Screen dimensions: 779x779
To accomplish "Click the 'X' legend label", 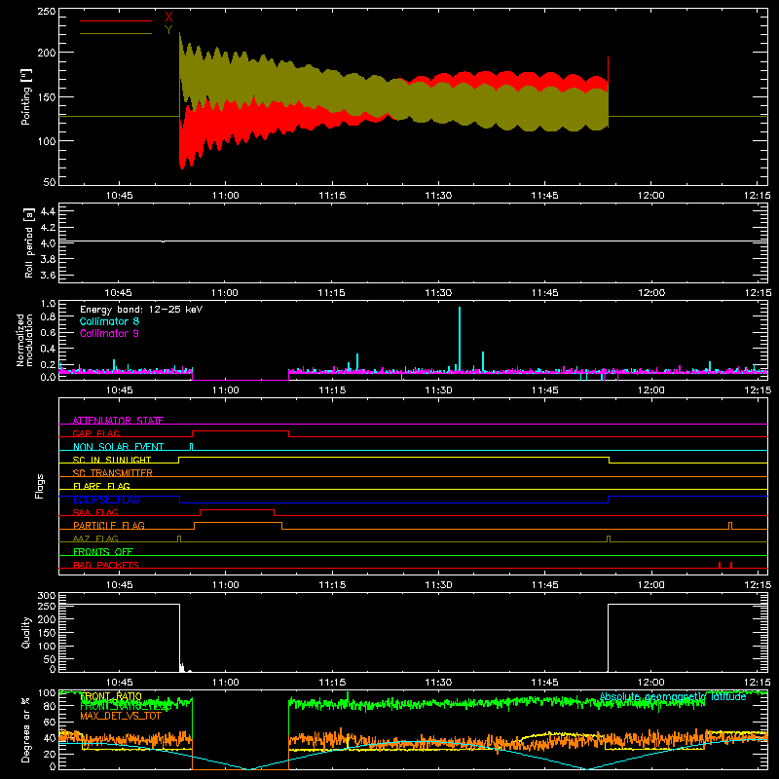I will [168, 18].
